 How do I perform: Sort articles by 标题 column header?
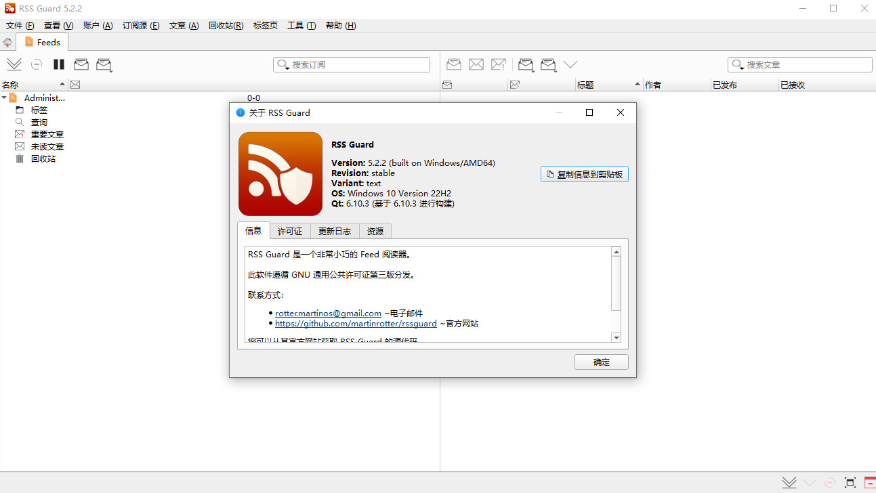coord(609,85)
